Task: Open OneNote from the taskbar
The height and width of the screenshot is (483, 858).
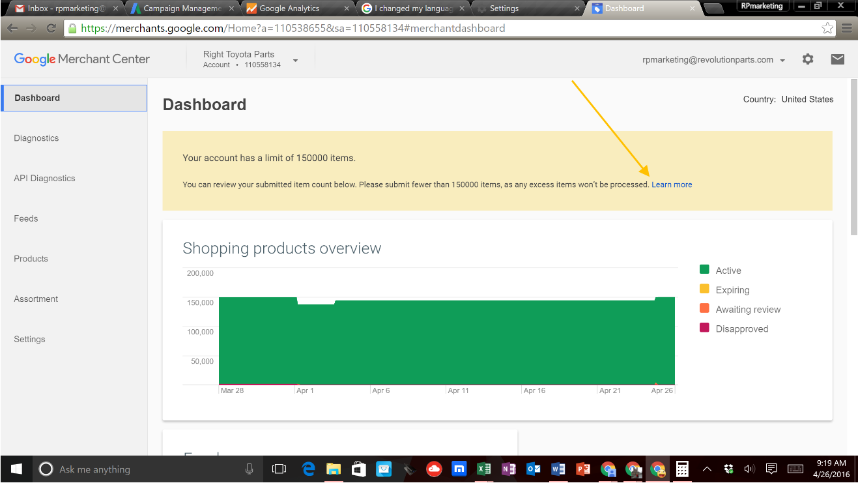Action: click(x=509, y=469)
